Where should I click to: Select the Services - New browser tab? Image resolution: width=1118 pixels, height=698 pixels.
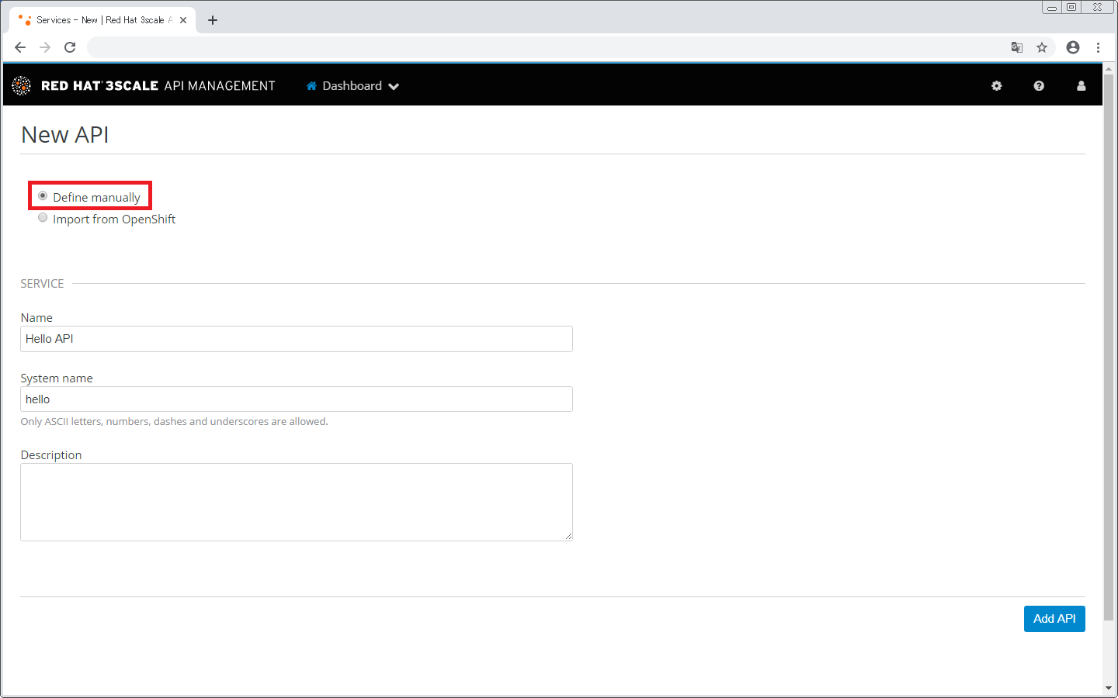click(x=102, y=20)
